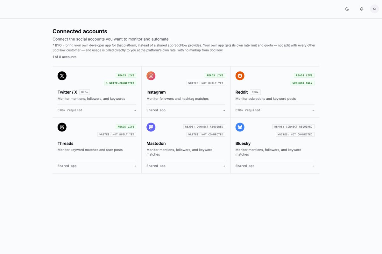Click 'Shared app' on the Bluesky card
382x254 pixels.
tap(245, 166)
